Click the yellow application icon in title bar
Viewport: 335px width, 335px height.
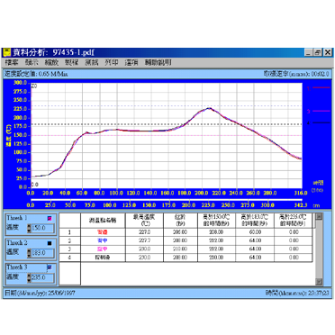[6, 52]
